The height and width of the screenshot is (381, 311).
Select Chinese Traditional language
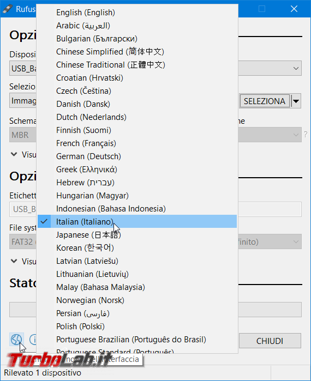tap(137, 65)
